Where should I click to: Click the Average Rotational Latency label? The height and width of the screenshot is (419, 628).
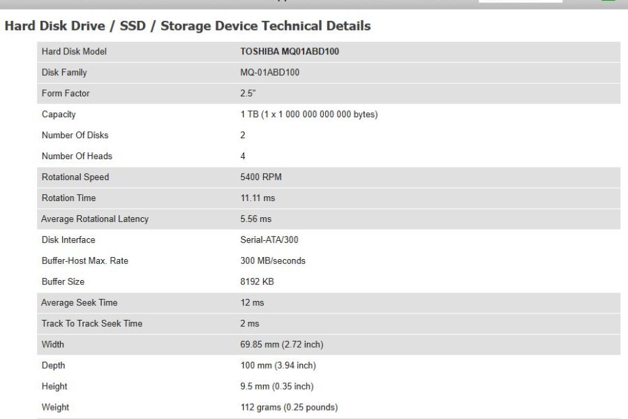click(95, 219)
